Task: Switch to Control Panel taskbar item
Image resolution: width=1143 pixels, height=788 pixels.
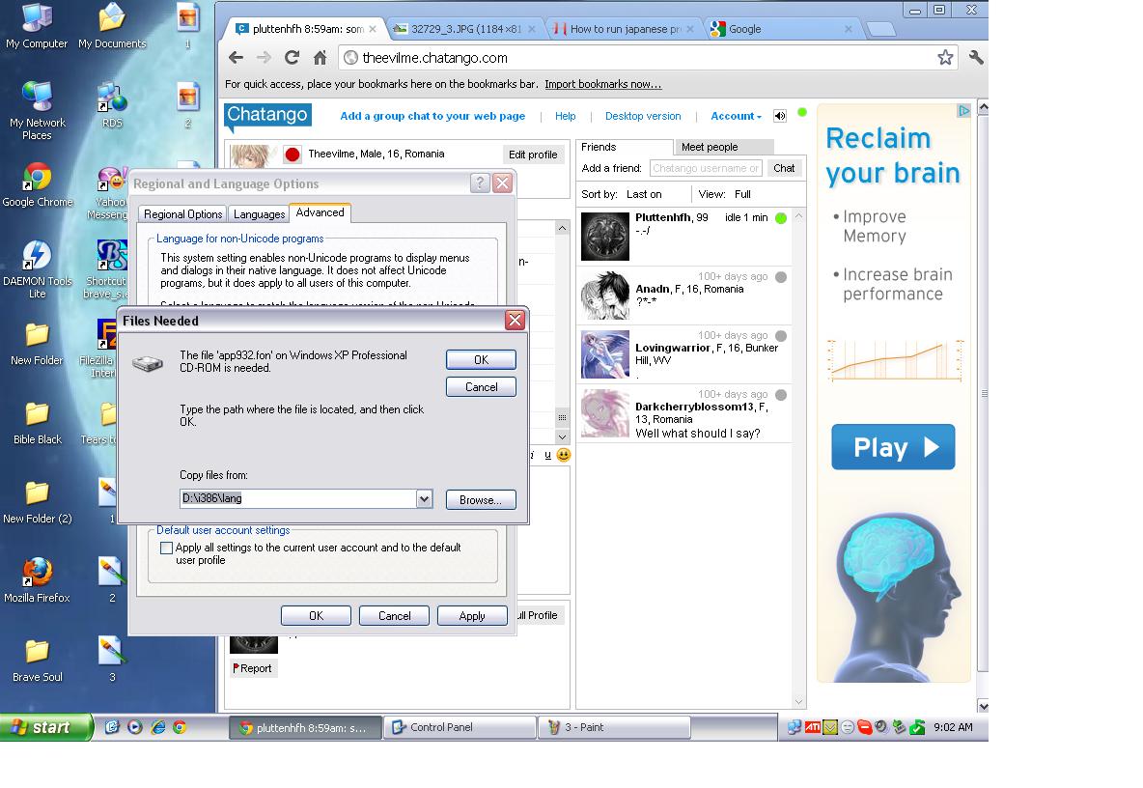Action: (x=460, y=727)
